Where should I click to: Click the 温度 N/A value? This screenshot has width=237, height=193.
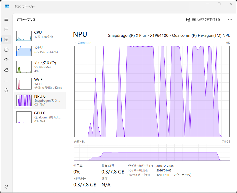pos(106,185)
